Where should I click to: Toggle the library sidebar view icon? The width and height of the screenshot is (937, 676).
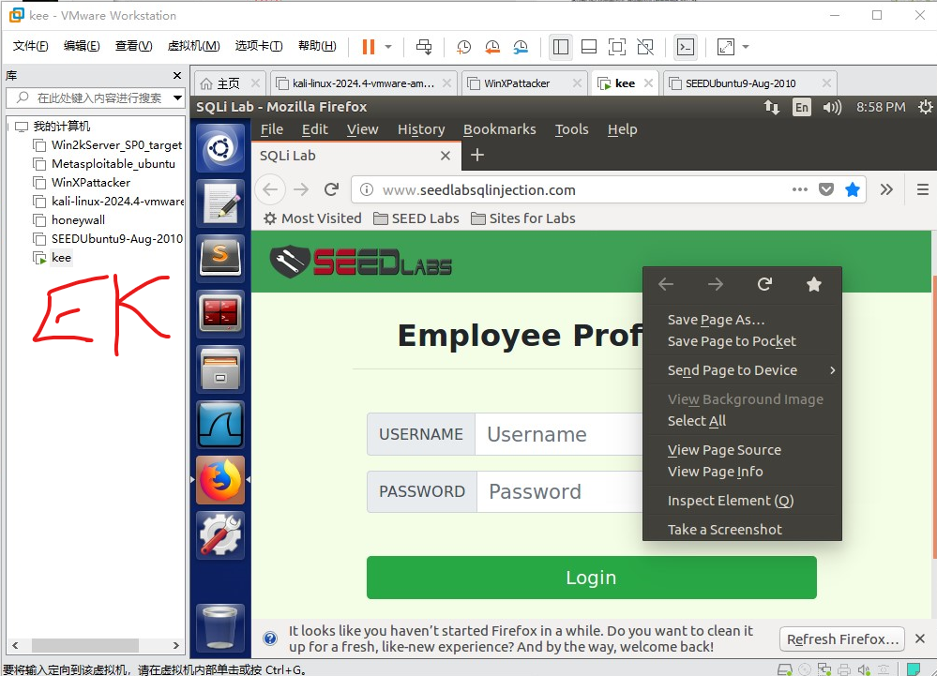coord(561,47)
